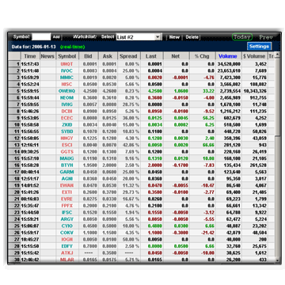This screenshot has height=285, width=285.
Task: Sort by the blue Volume column header
Action: pos(228,56)
